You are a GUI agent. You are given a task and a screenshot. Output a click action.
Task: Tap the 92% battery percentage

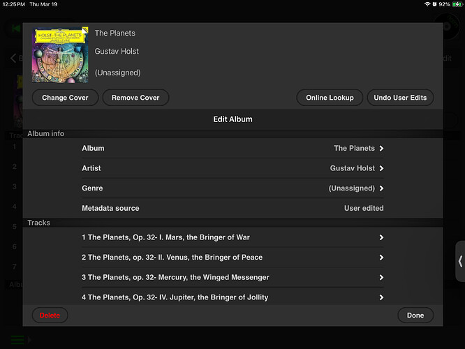point(444,4)
